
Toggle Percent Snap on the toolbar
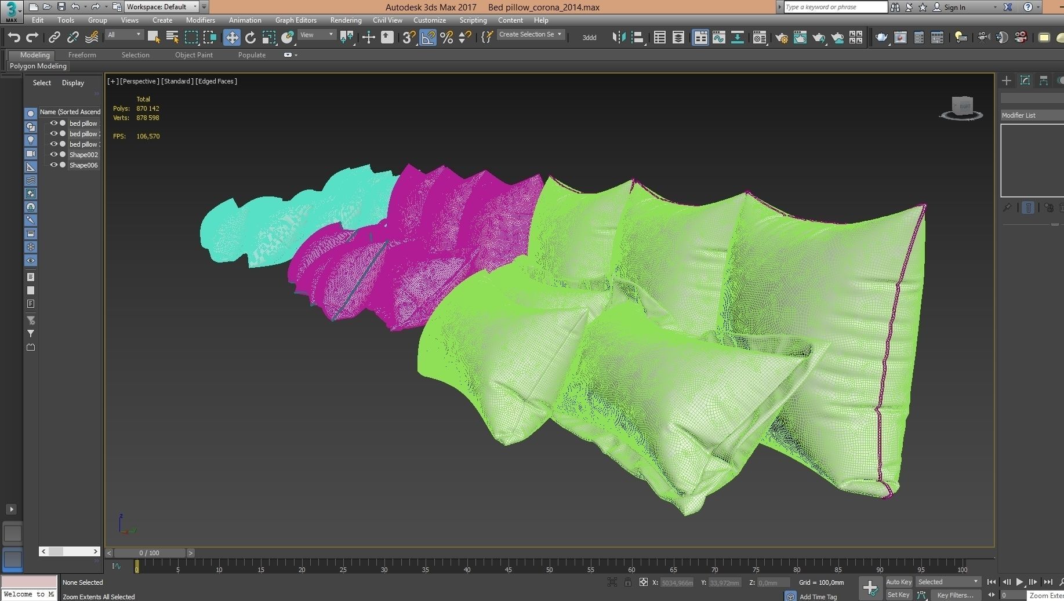coord(446,38)
